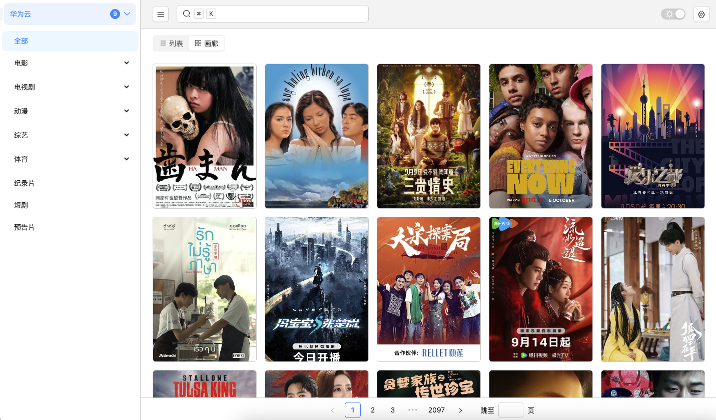Open the 电视剧 menu item

pyautogui.click(x=70, y=87)
